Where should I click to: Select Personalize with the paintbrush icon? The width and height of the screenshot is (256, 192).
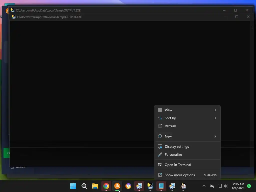pos(187,154)
